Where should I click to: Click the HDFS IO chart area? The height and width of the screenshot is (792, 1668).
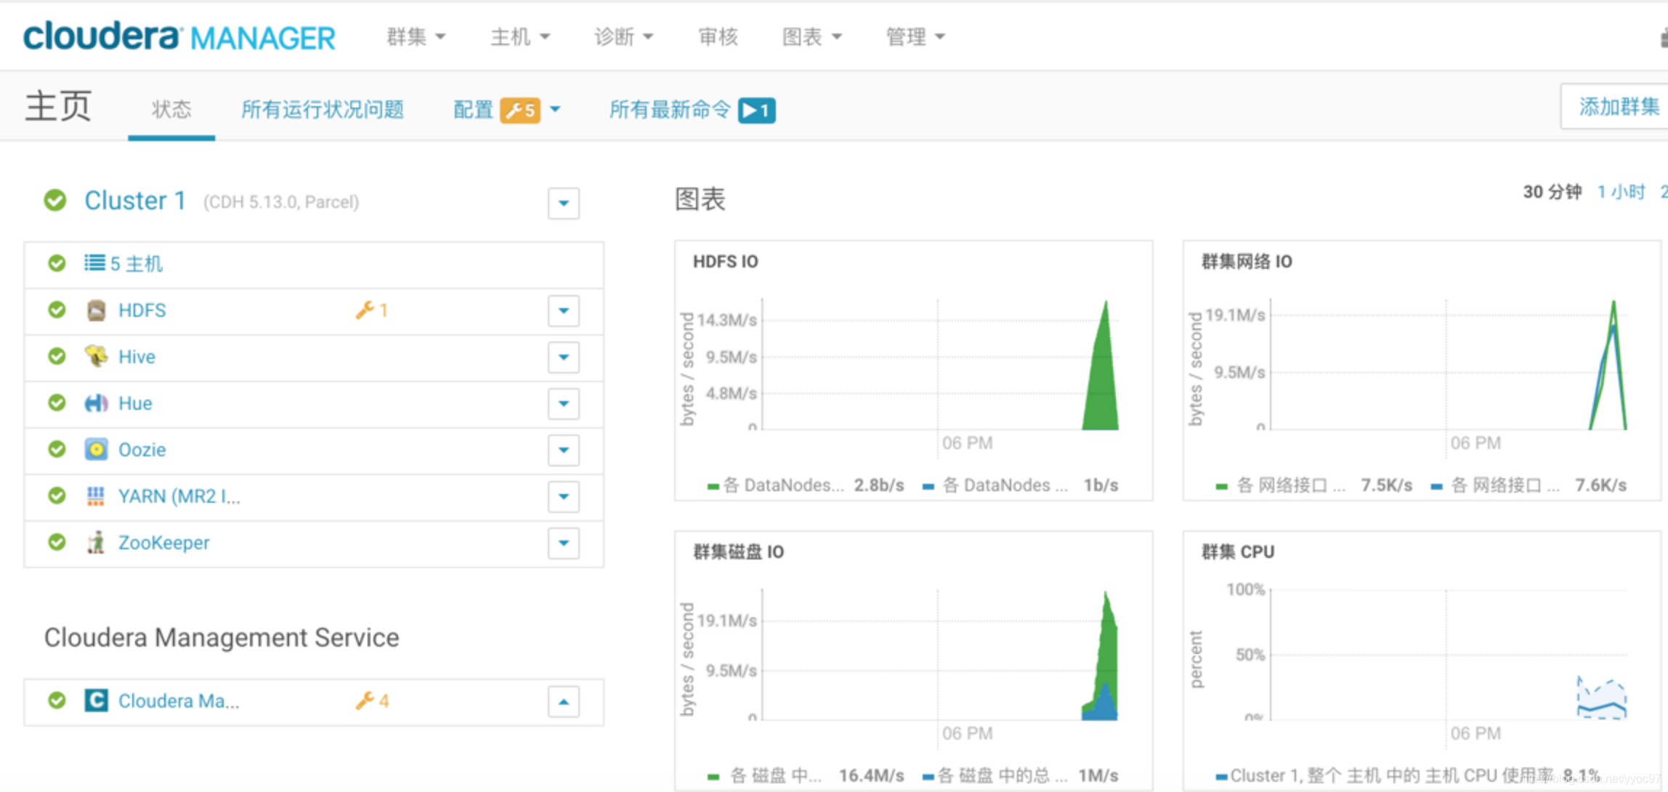(937, 363)
